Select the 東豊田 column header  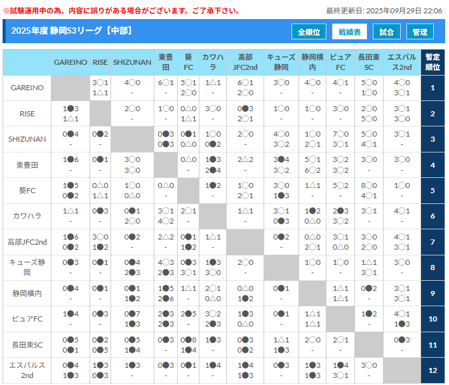tap(165, 62)
